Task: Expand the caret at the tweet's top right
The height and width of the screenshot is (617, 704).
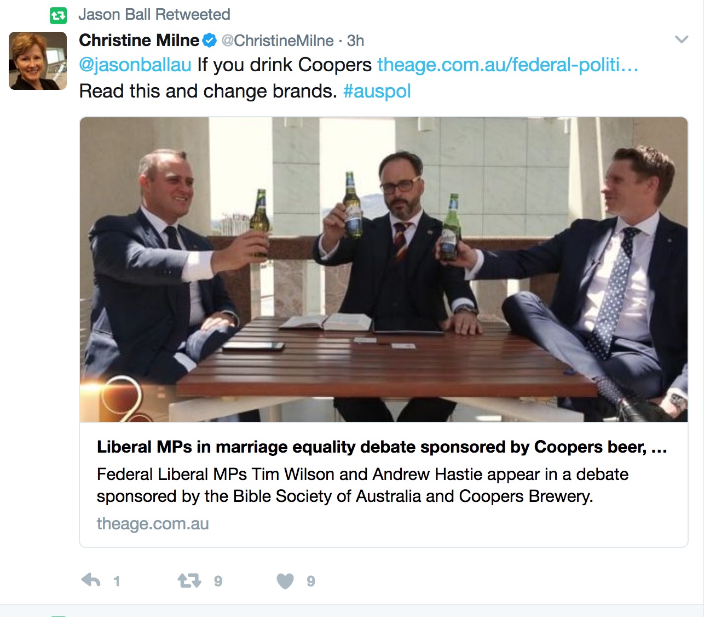Action: [681, 38]
